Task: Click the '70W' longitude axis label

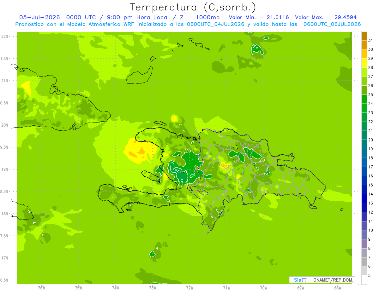Action: [x=264, y=288]
